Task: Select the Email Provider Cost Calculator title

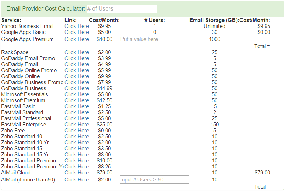Action: coord(46,9)
